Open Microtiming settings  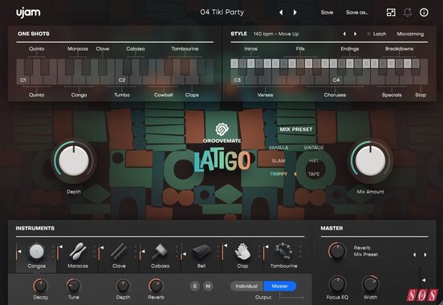click(410, 34)
